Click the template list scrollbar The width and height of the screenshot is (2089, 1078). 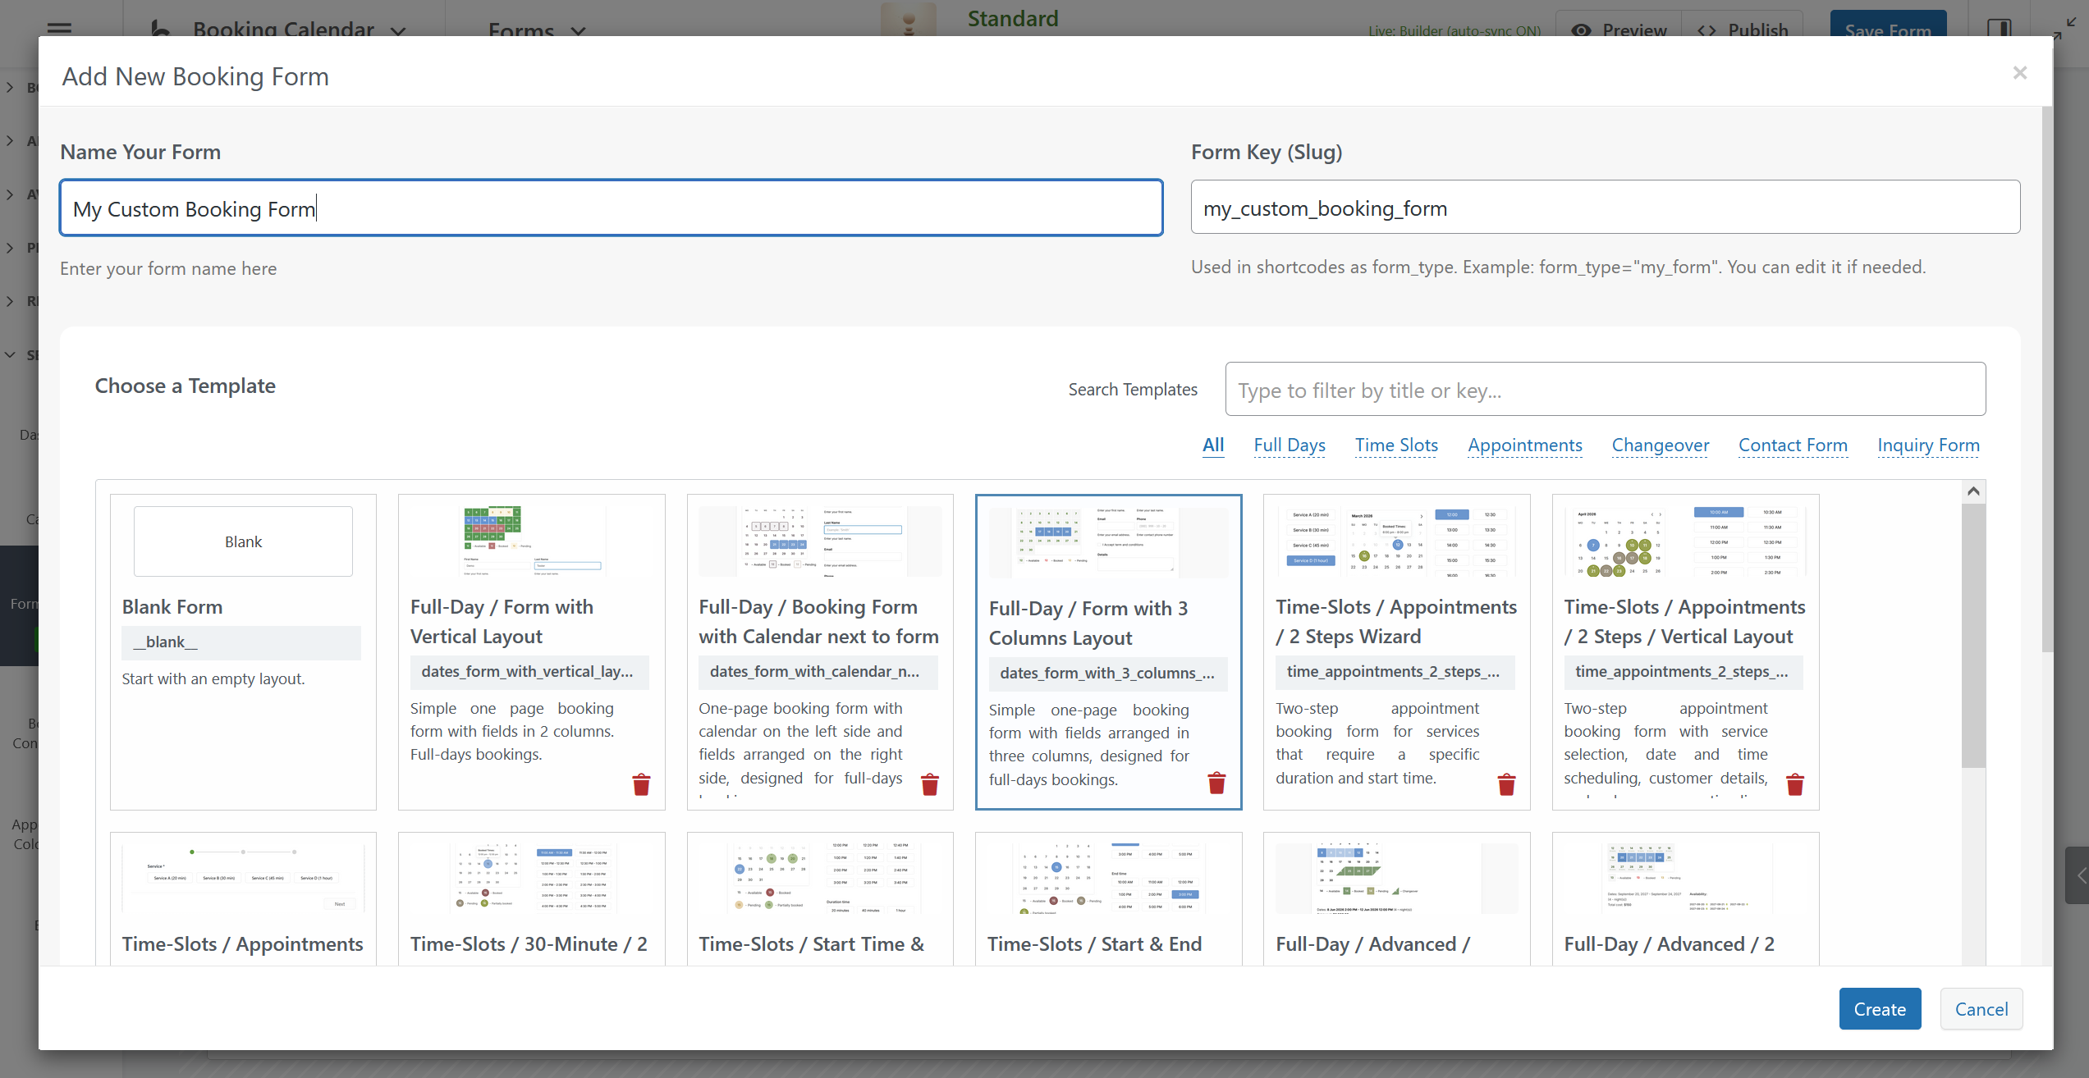click(1973, 636)
